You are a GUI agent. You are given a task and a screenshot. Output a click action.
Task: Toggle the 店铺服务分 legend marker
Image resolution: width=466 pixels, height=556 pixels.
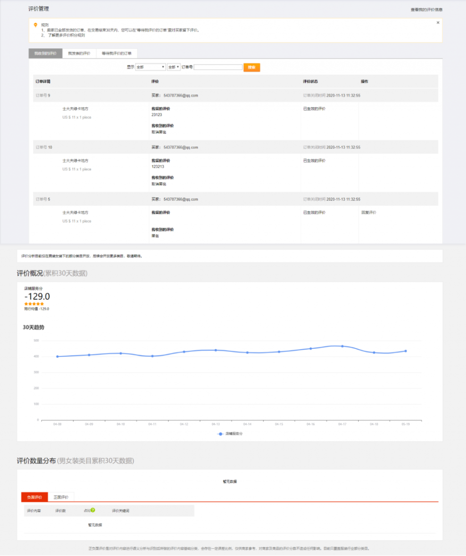[221, 434]
